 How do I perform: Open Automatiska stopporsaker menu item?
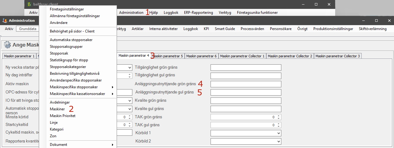point(71,40)
